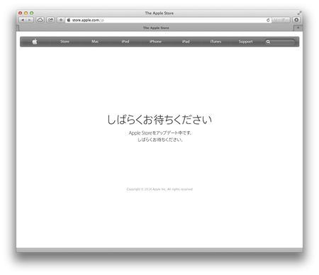This screenshot has height=275, width=319.
Task: Click the store.apple.com address field
Action: [x=168, y=20]
